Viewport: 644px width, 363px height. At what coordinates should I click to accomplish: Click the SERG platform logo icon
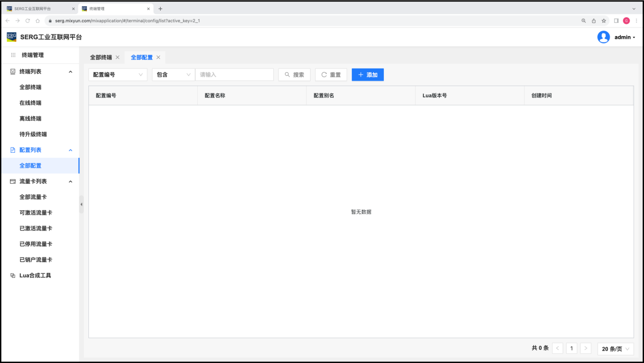click(x=11, y=37)
